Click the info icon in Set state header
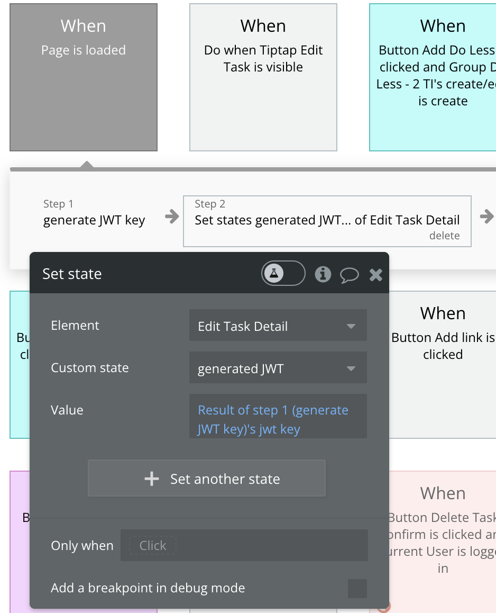Screen dimensions: 496x613 (323, 274)
